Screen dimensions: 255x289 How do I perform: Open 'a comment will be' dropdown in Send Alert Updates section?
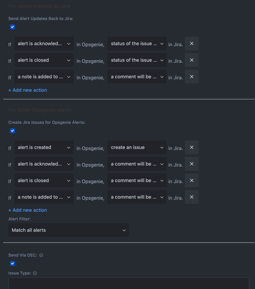point(137,77)
